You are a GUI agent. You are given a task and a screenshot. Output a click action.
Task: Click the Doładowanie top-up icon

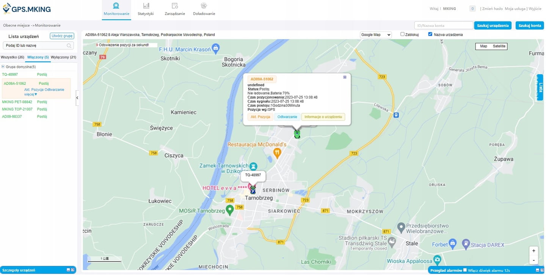click(204, 6)
